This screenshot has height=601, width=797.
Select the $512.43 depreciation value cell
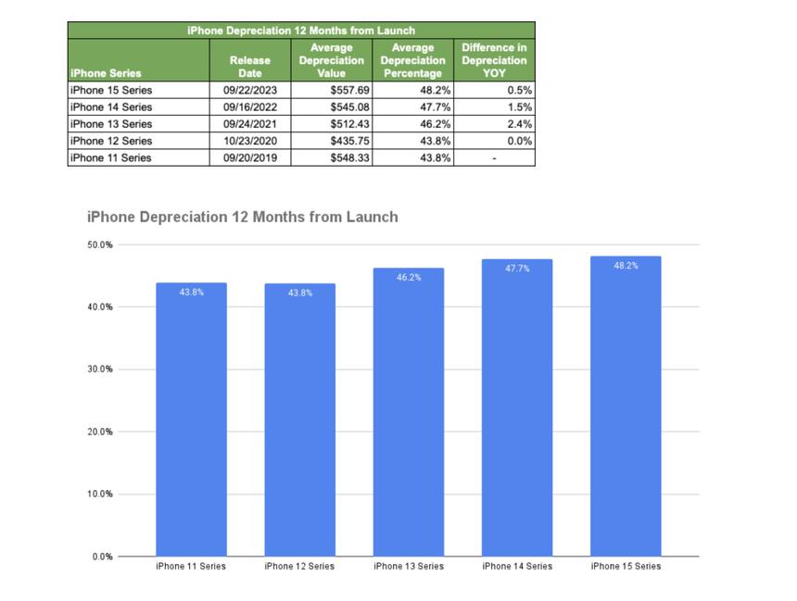331,124
